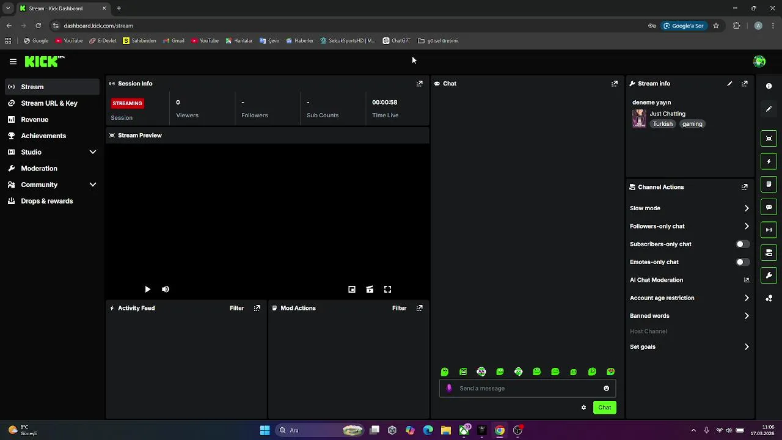Open Drops & rewards

(52, 201)
